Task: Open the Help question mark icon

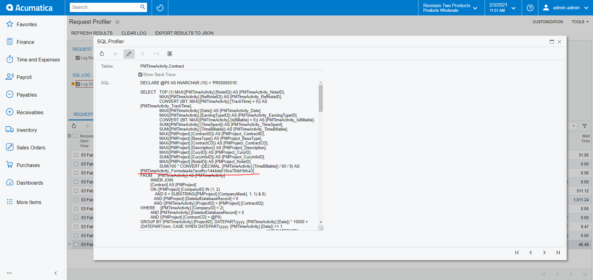Action: 530,8
